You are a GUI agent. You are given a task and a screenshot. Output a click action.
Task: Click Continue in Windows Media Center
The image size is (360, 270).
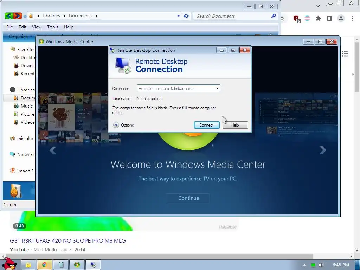pyautogui.click(x=188, y=198)
